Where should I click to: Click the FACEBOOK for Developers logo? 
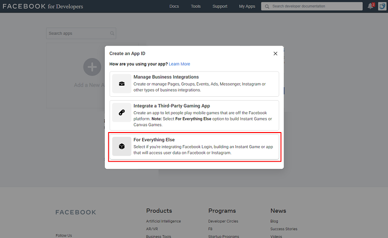pyautogui.click(x=43, y=6)
